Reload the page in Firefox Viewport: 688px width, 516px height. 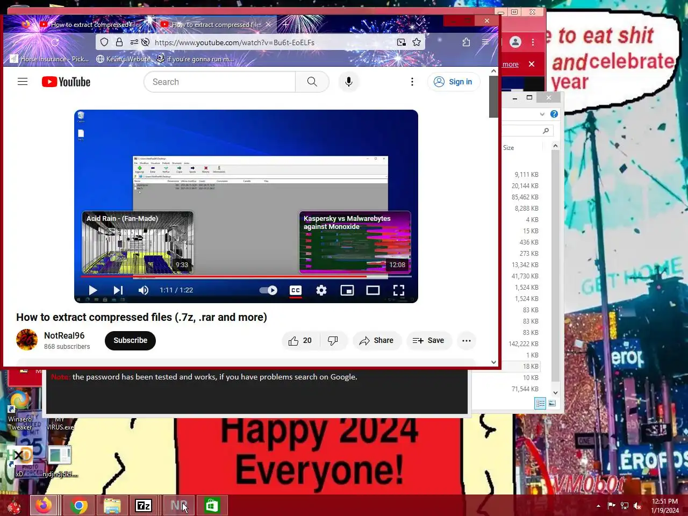pos(55,42)
